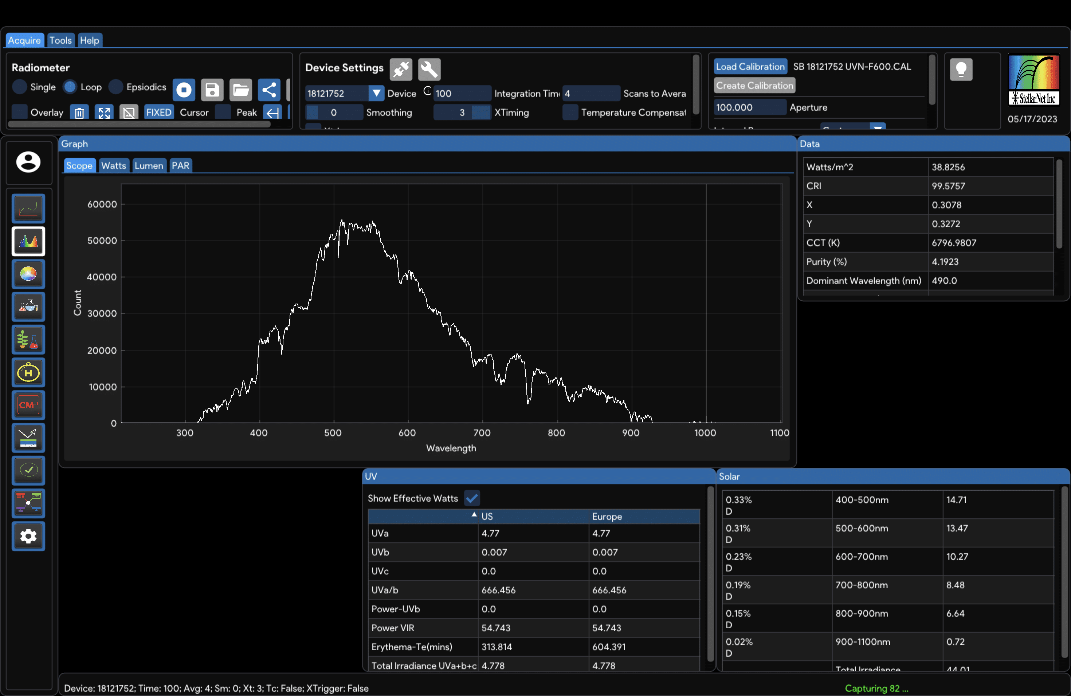1071x696 pixels.
Task: Open the PAR plant measurement tool
Action: (x=28, y=340)
